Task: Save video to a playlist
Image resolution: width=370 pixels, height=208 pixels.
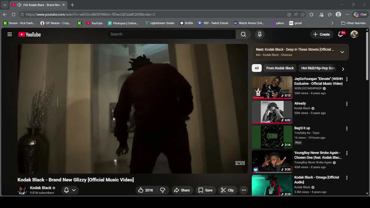Action: click(205, 190)
